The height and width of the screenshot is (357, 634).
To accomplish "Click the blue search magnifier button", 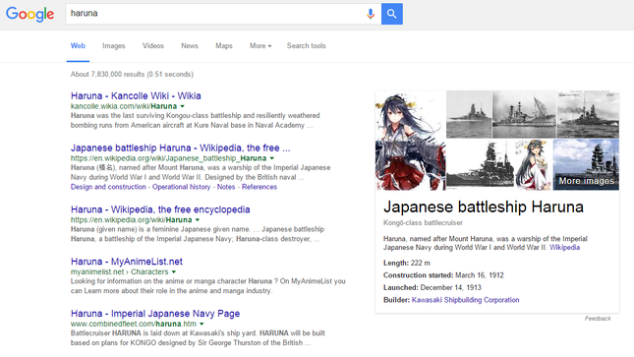I will coord(392,14).
